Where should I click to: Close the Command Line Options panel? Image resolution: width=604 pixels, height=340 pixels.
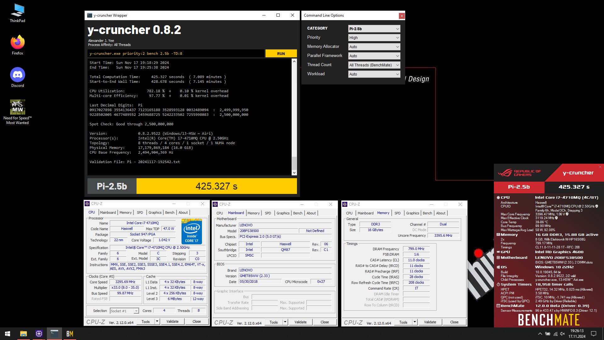[x=402, y=16]
